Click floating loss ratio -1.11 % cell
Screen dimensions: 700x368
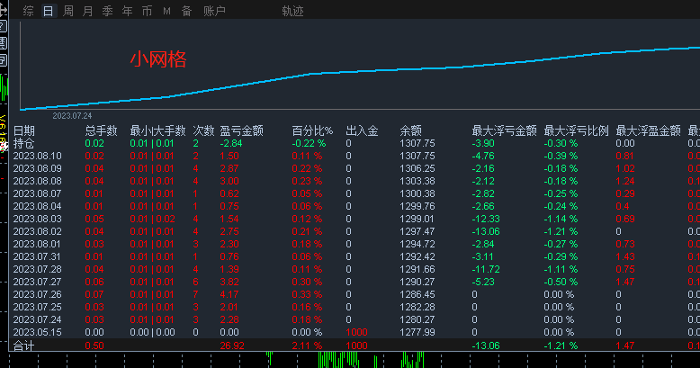coord(561,269)
